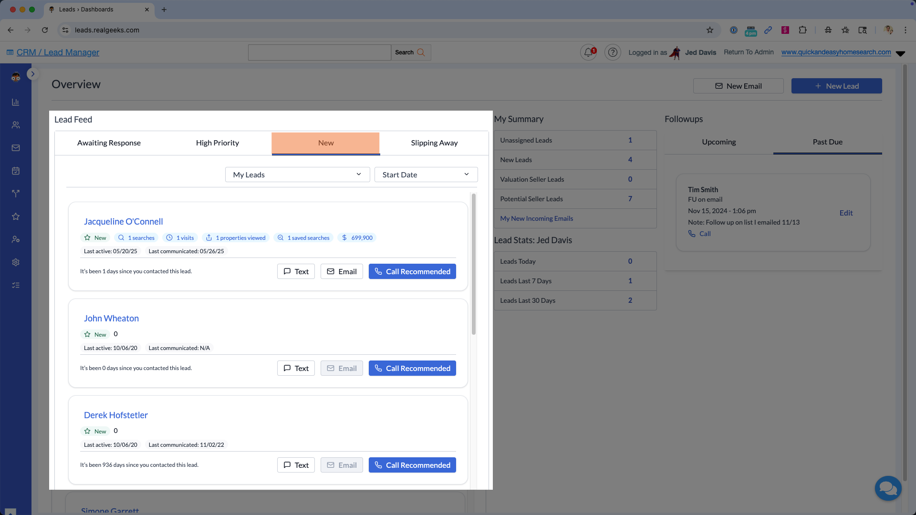Switch to the Awaiting Response tab
This screenshot has width=916, height=515.
coord(109,143)
